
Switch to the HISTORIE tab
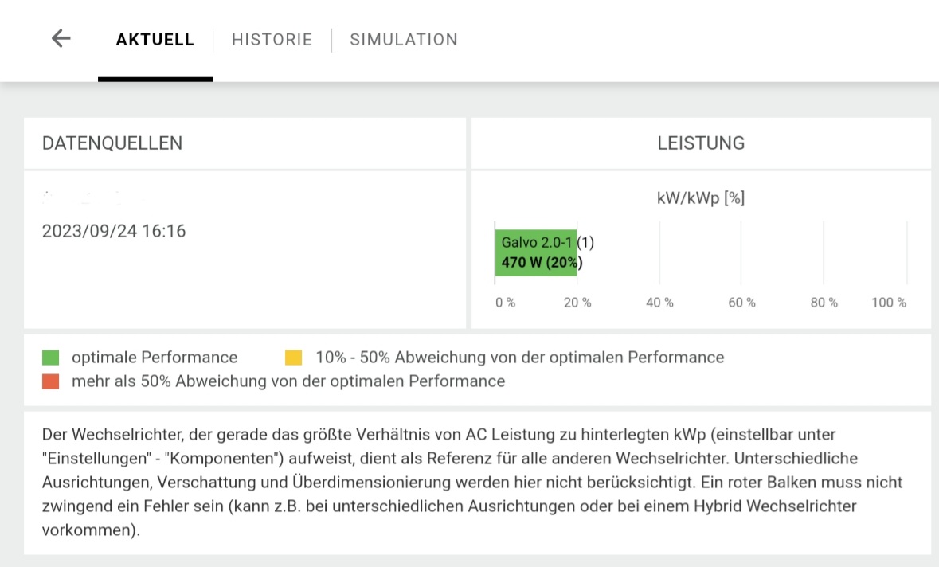pyautogui.click(x=272, y=40)
